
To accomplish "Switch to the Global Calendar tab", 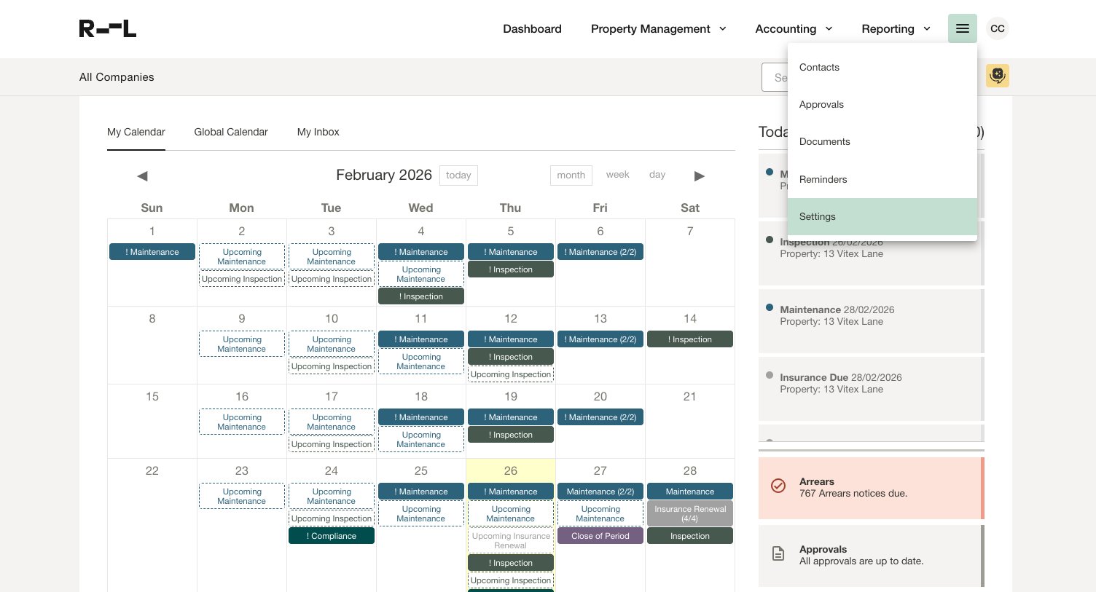I will [231, 132].
